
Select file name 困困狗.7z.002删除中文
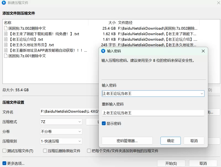point(27,28)
